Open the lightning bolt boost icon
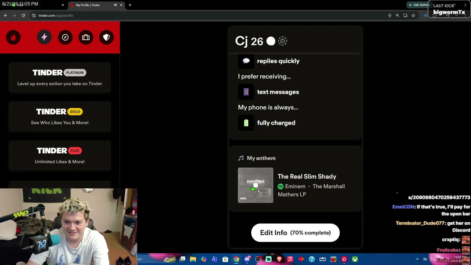 tap(44, 37)
